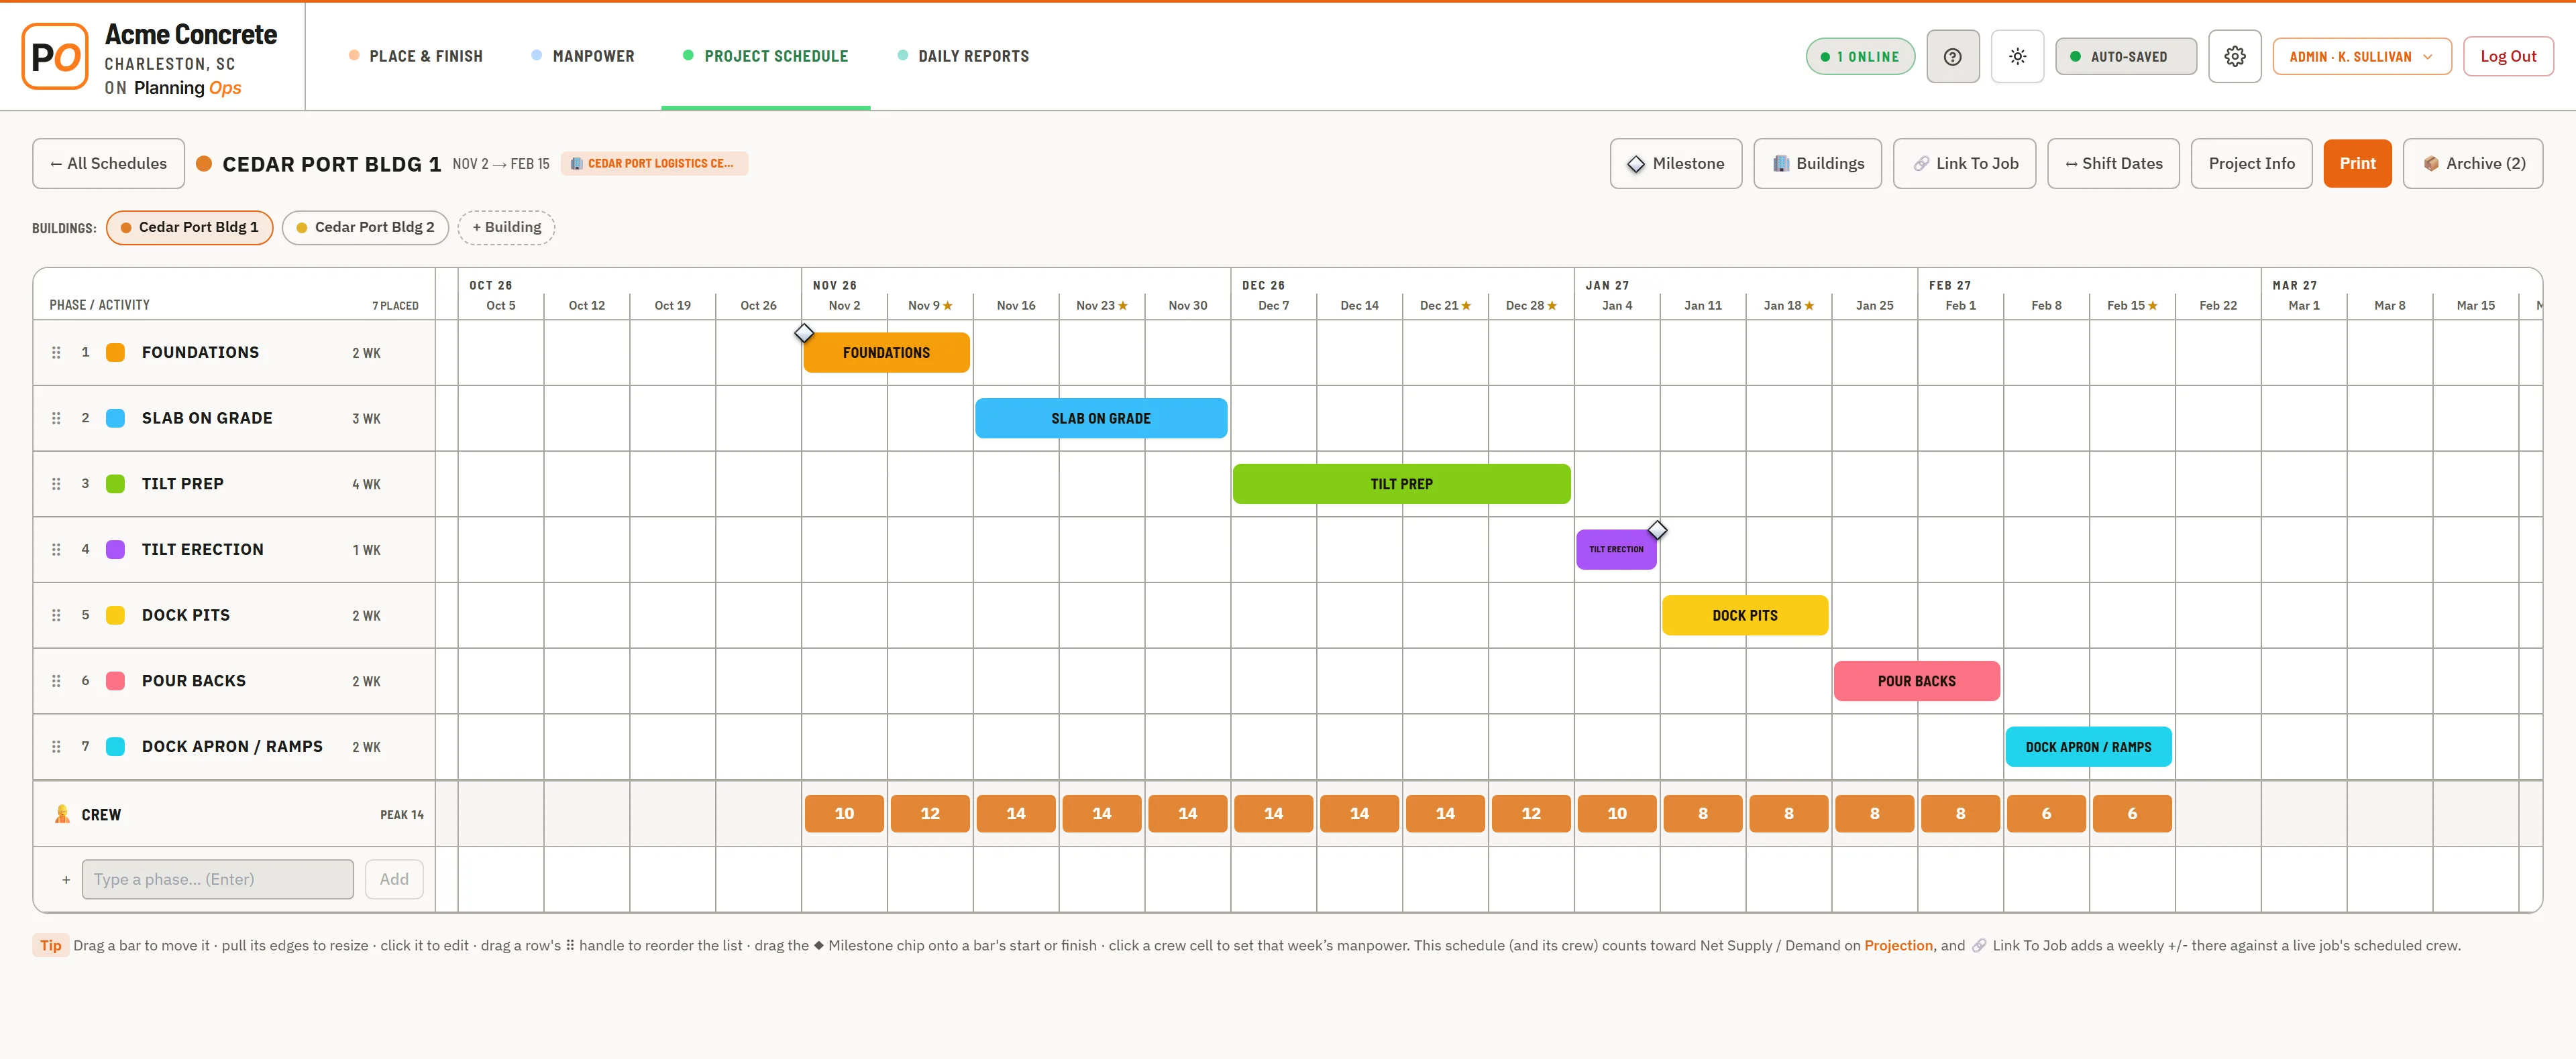The image size is (2576, 1059).
Task: Go to the Daily Reports tab
Action: 963,56
